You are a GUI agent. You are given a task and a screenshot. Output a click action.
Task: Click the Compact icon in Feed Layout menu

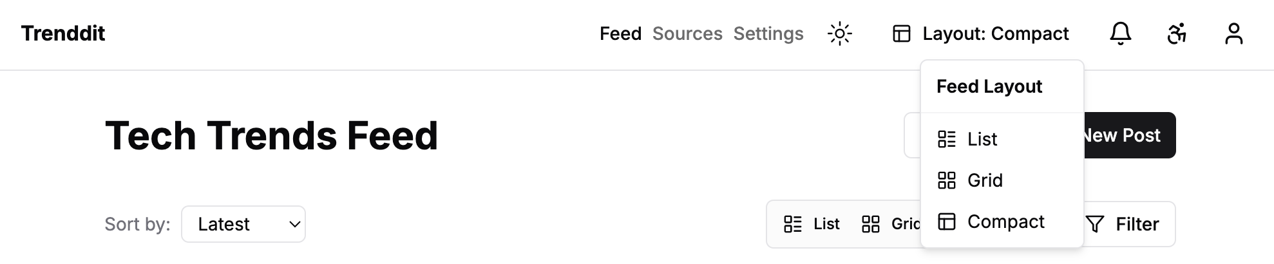(x=946, y=222)
